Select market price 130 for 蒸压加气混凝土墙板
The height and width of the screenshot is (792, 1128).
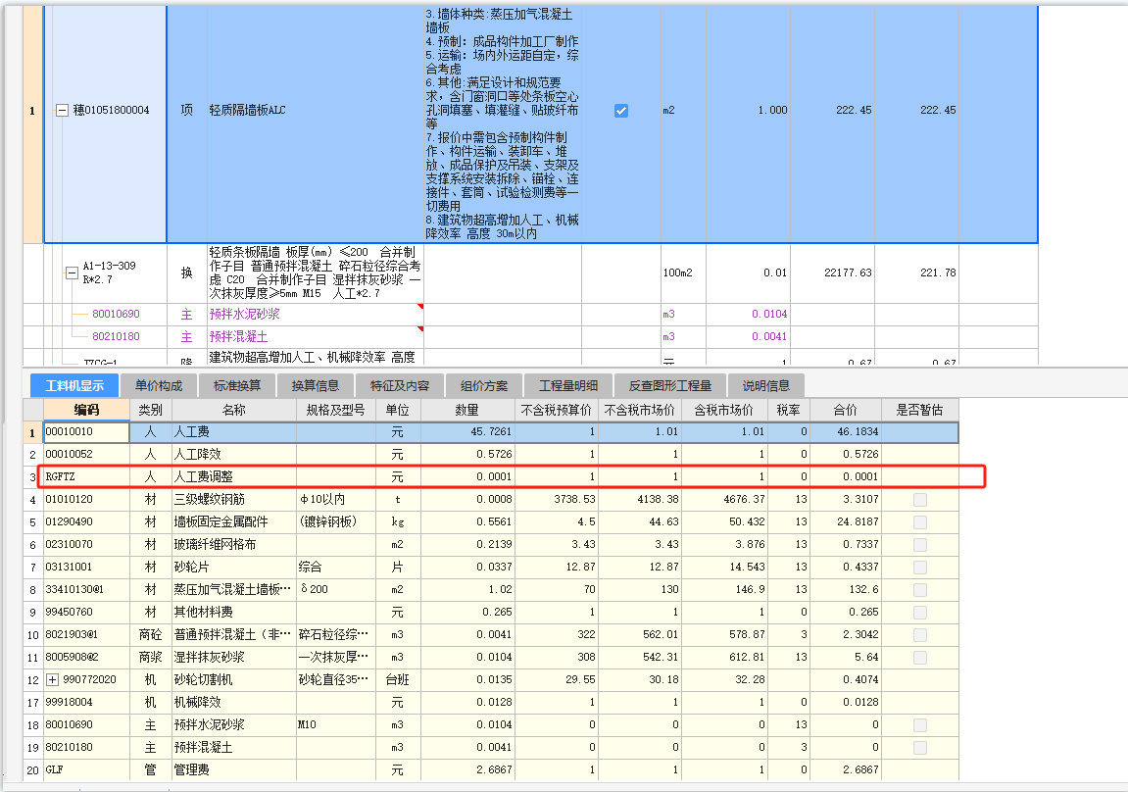tap(640, 590)
